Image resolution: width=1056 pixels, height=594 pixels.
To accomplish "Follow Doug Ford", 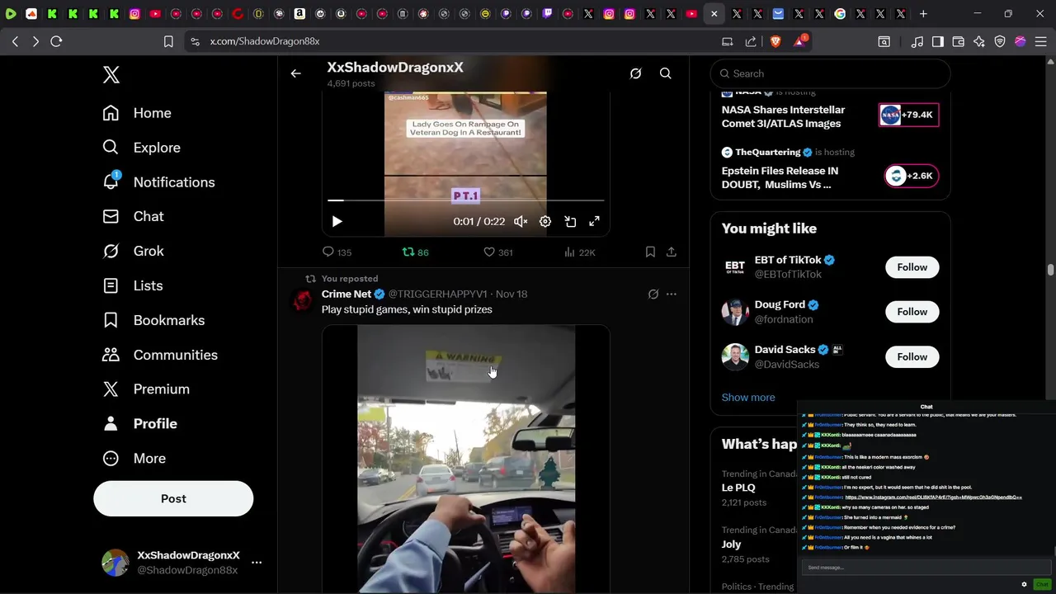I will pyautogui.click(x=912, y=312).
